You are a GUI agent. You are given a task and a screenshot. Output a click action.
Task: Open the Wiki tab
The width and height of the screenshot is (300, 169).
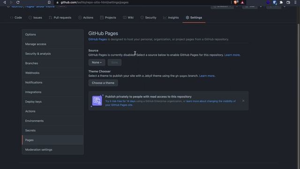pyautogui.click(x=128, y=17)
